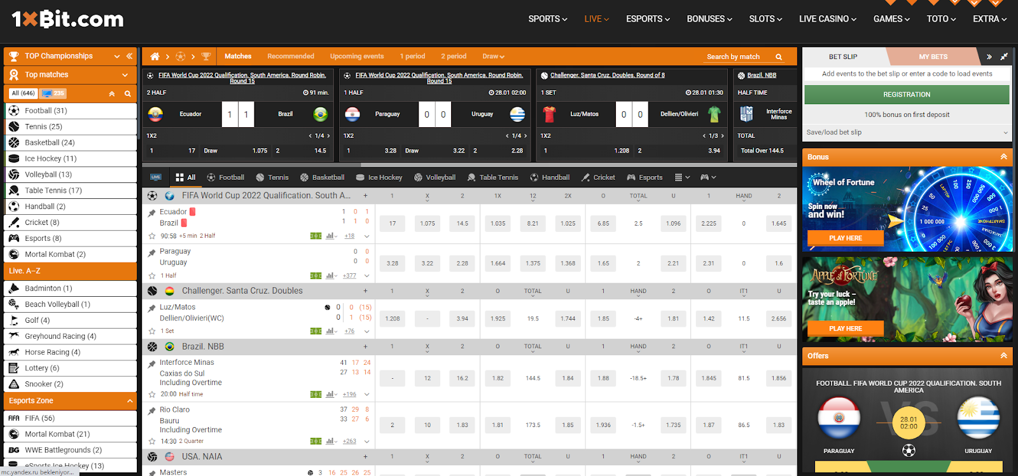Favorite the Rio Claro match with the star
Viewport: 1018px width, 476px height.
pyautogui.click(x=152, y=441)
